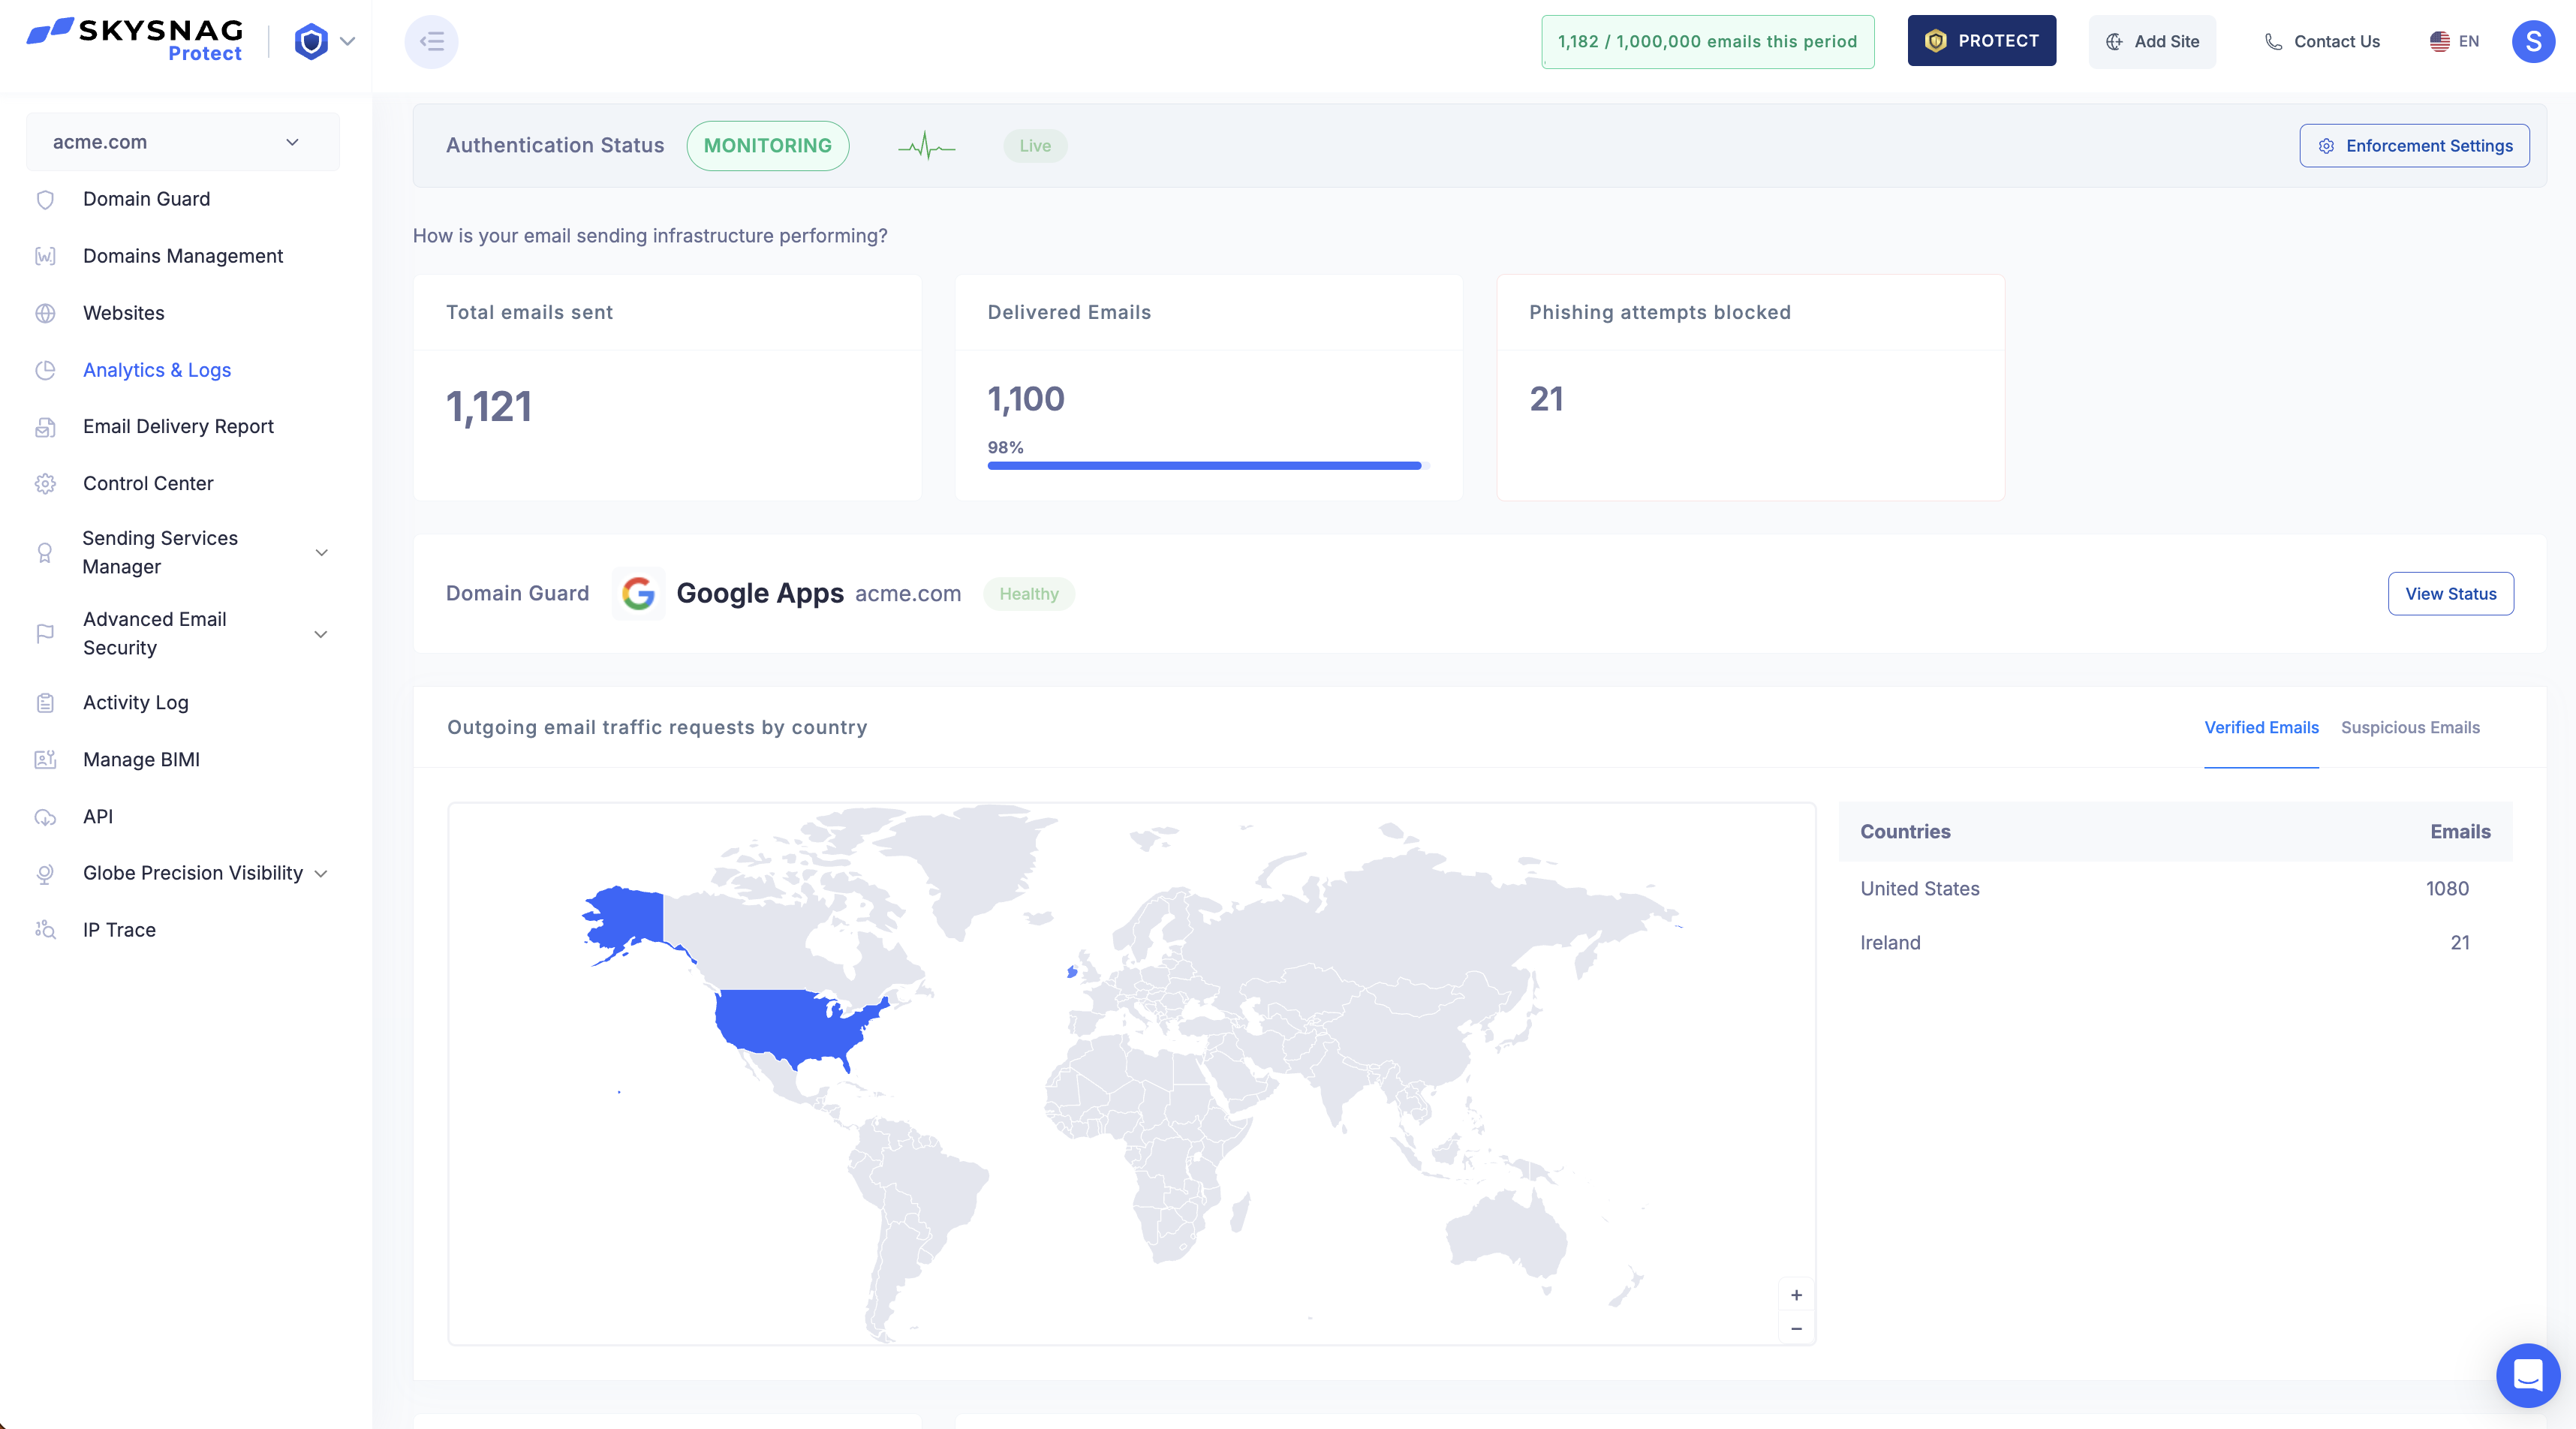The width and height of the screenshot is (2576, 1429).
Task: Click the Websites globe icon
Action: [45, 313]
